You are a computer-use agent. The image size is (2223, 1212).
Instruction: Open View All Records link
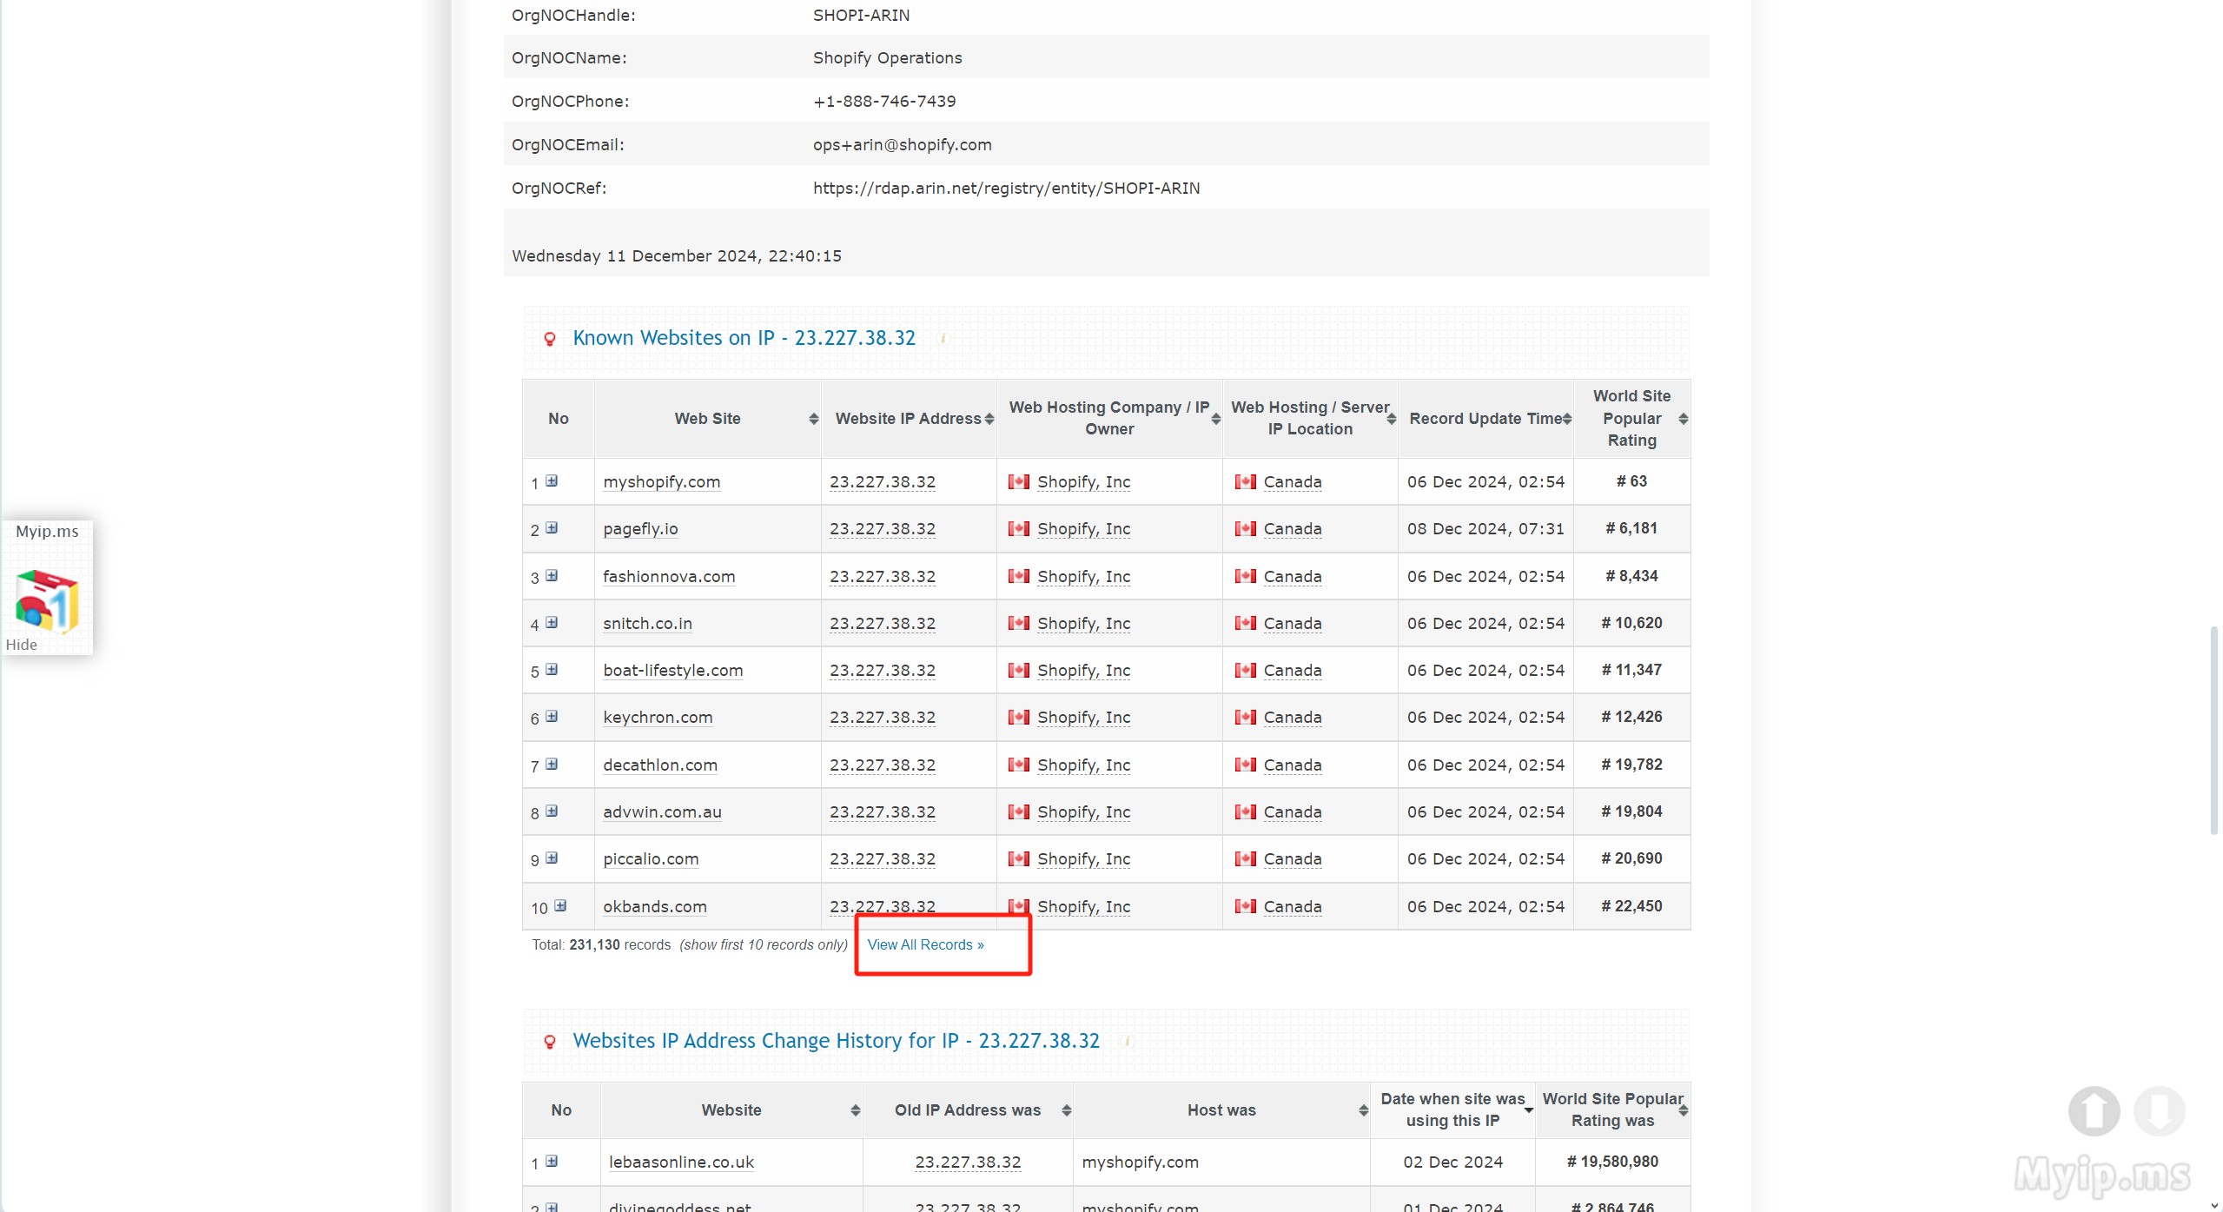[925, 944]
